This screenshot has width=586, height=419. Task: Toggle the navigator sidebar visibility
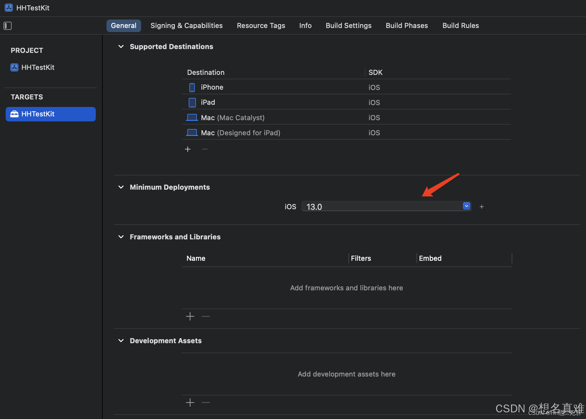click(x=8, y=25)
